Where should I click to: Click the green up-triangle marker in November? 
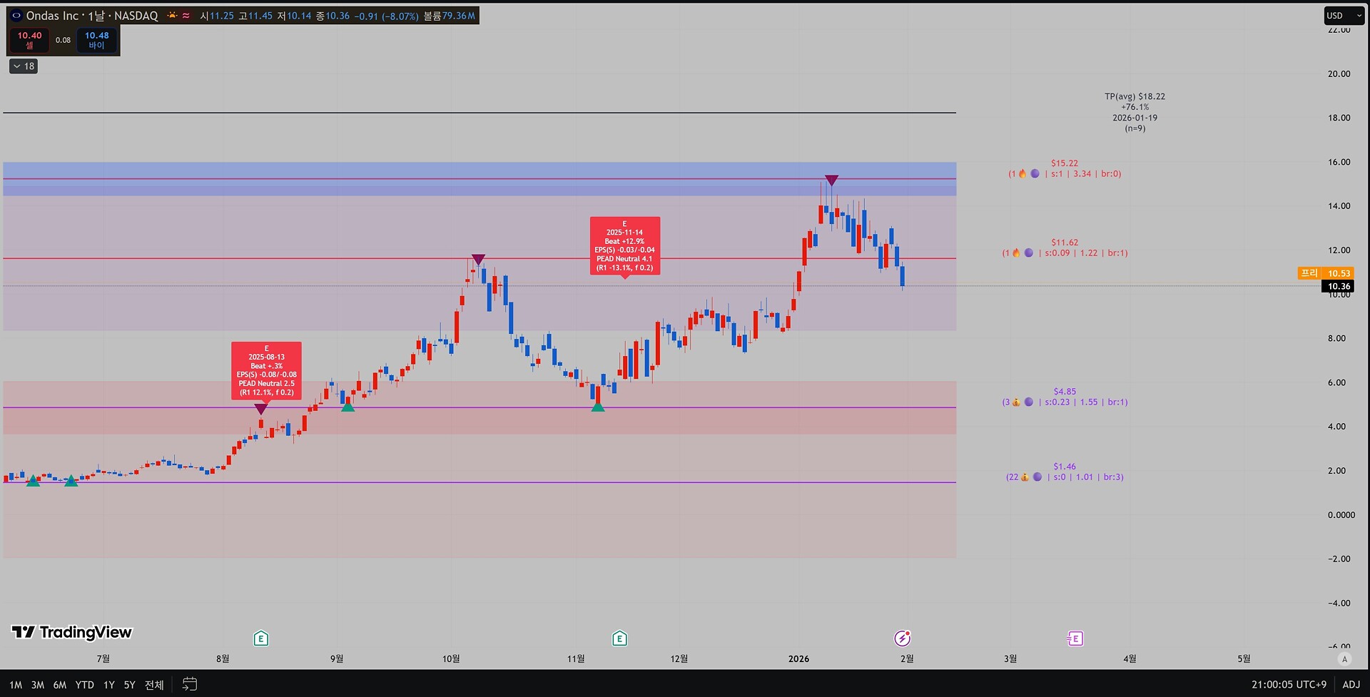[x=598, y=406]
